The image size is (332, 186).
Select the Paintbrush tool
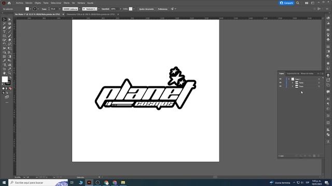tap(9, 36)
